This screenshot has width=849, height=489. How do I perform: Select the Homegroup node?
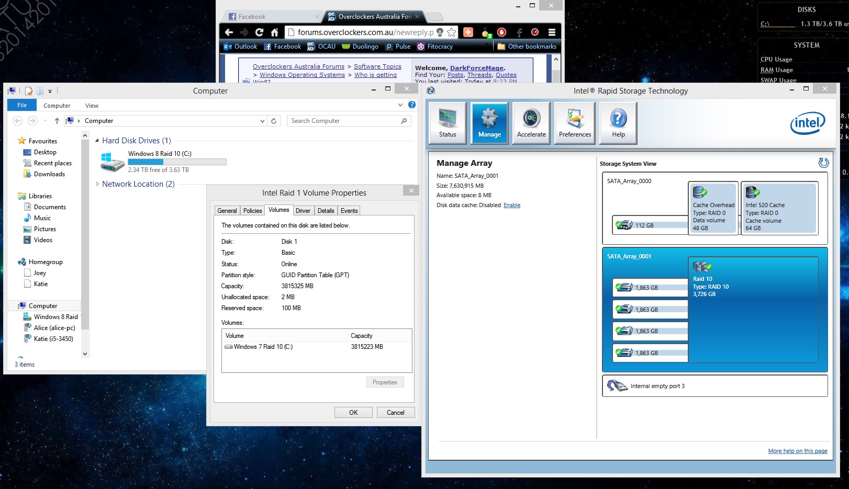tap(46, 262)
